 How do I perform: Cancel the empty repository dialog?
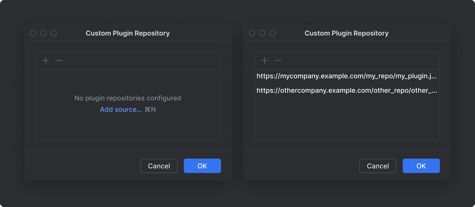coord(159,166)
